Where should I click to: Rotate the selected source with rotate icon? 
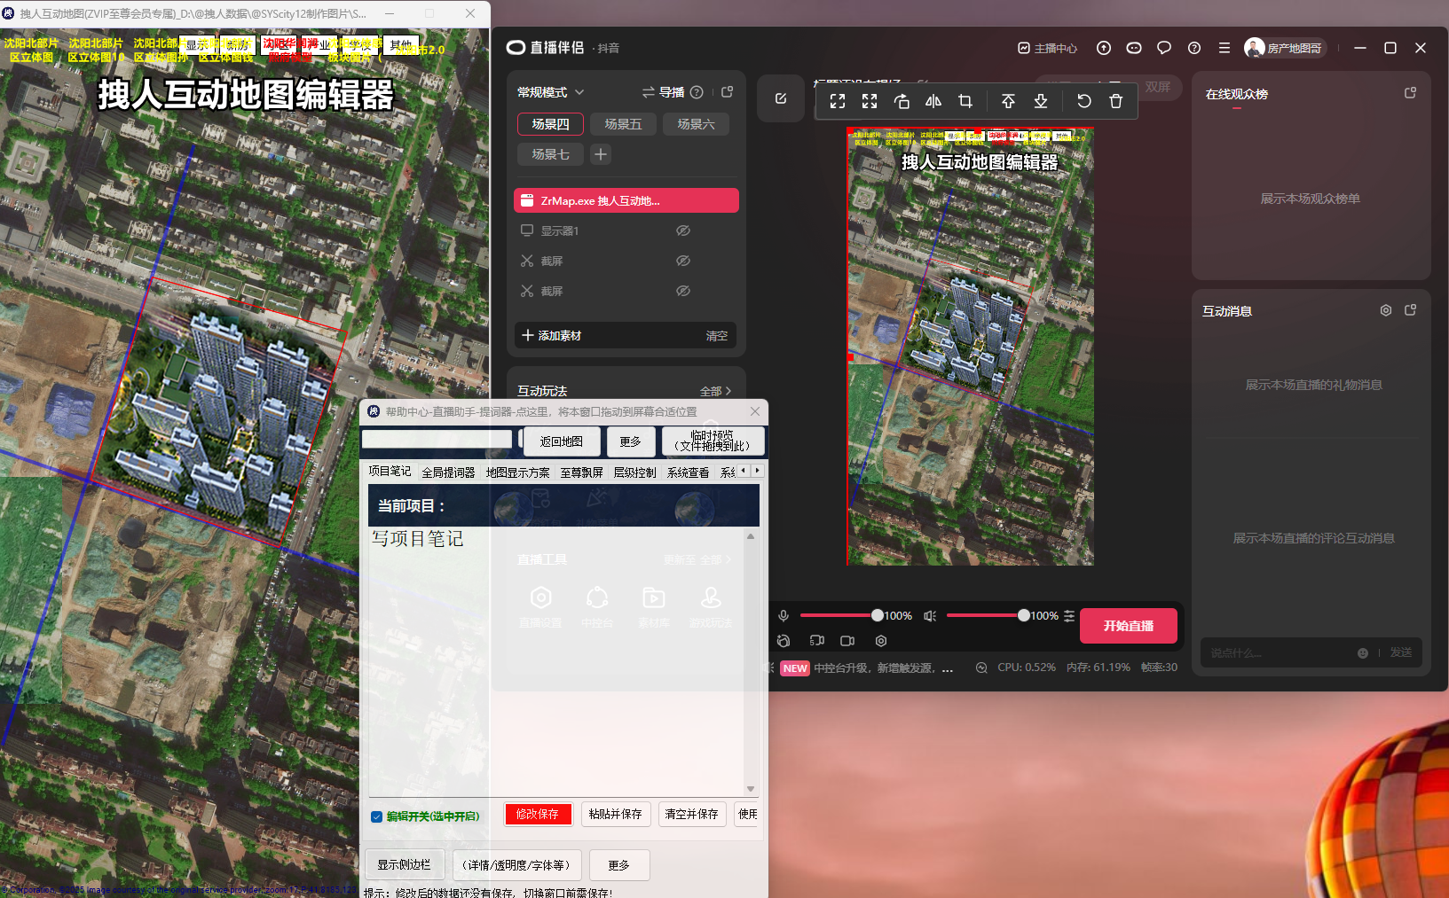point(902,101)
